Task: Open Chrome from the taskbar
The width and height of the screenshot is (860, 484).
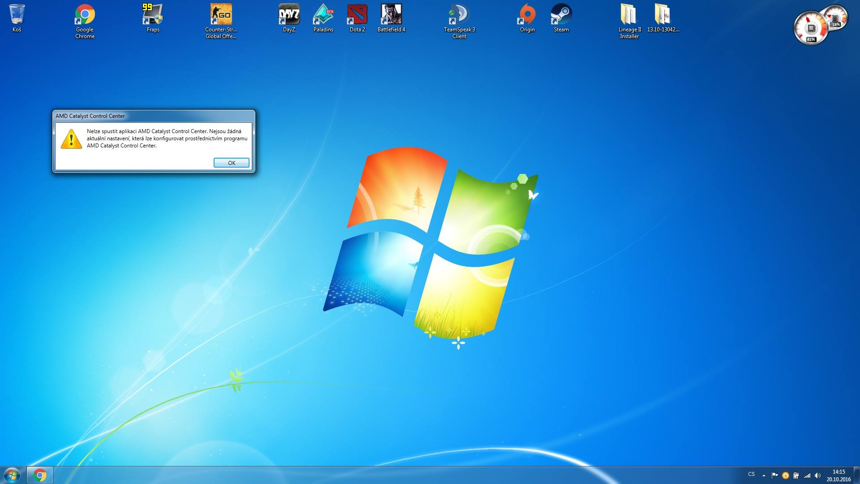Action: point(40,475)
